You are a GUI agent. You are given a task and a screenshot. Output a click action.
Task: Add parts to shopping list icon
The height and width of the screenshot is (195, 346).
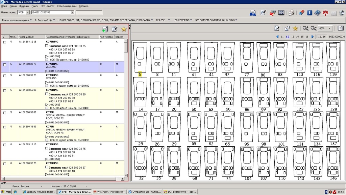tap(105, 29)
